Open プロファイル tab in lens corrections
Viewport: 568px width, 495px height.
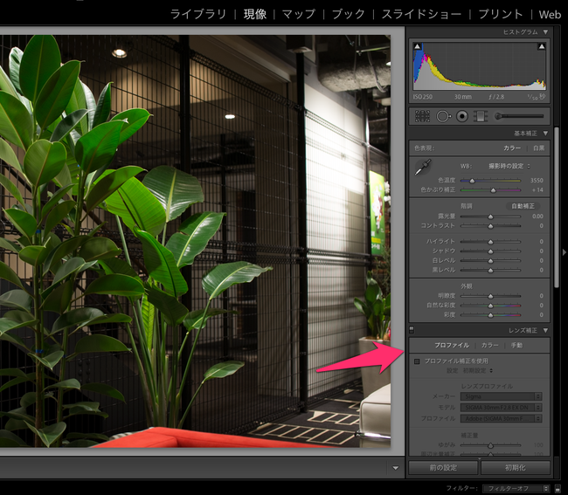(x=452, y=345)
